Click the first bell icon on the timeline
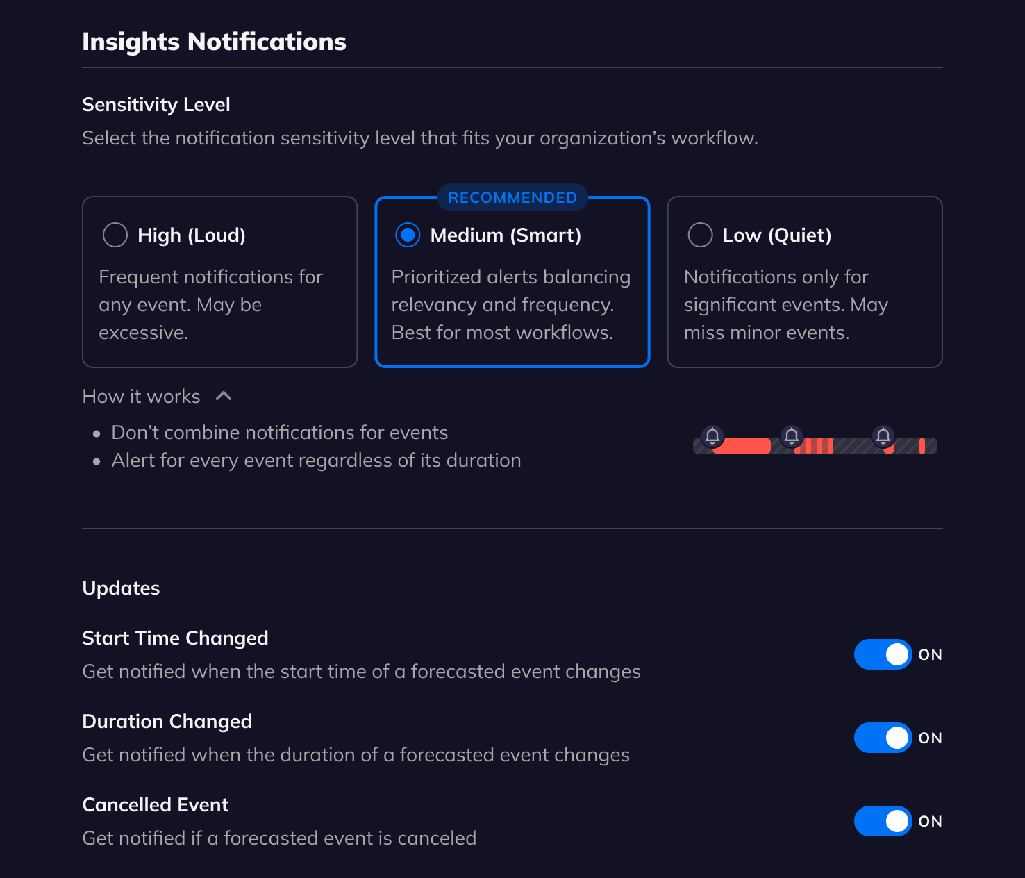 tap(712, 436)
